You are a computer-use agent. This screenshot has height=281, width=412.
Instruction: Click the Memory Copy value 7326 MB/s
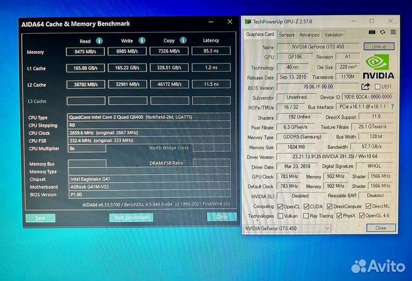pos(169,51)
